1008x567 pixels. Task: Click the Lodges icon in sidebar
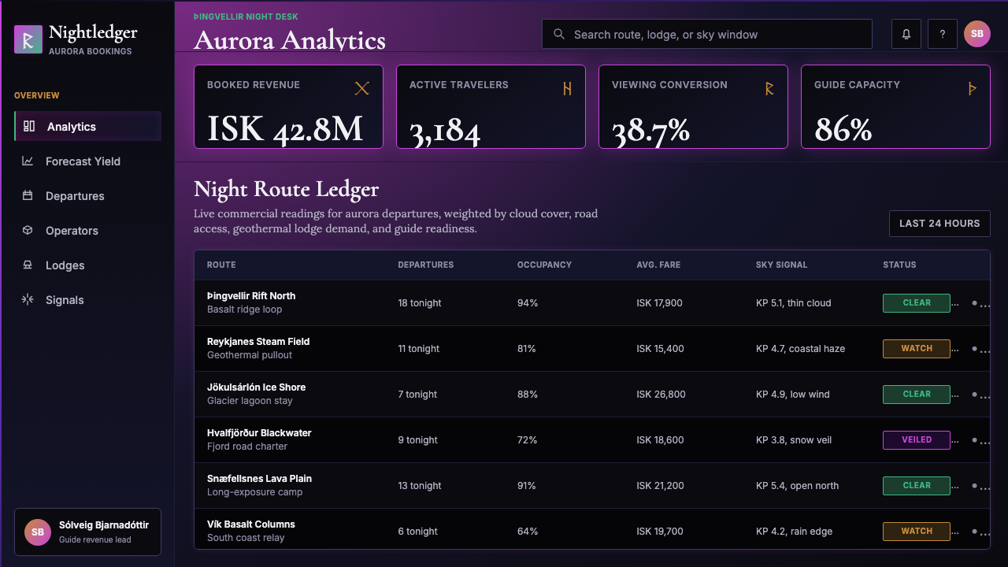(x=28, y=265)
